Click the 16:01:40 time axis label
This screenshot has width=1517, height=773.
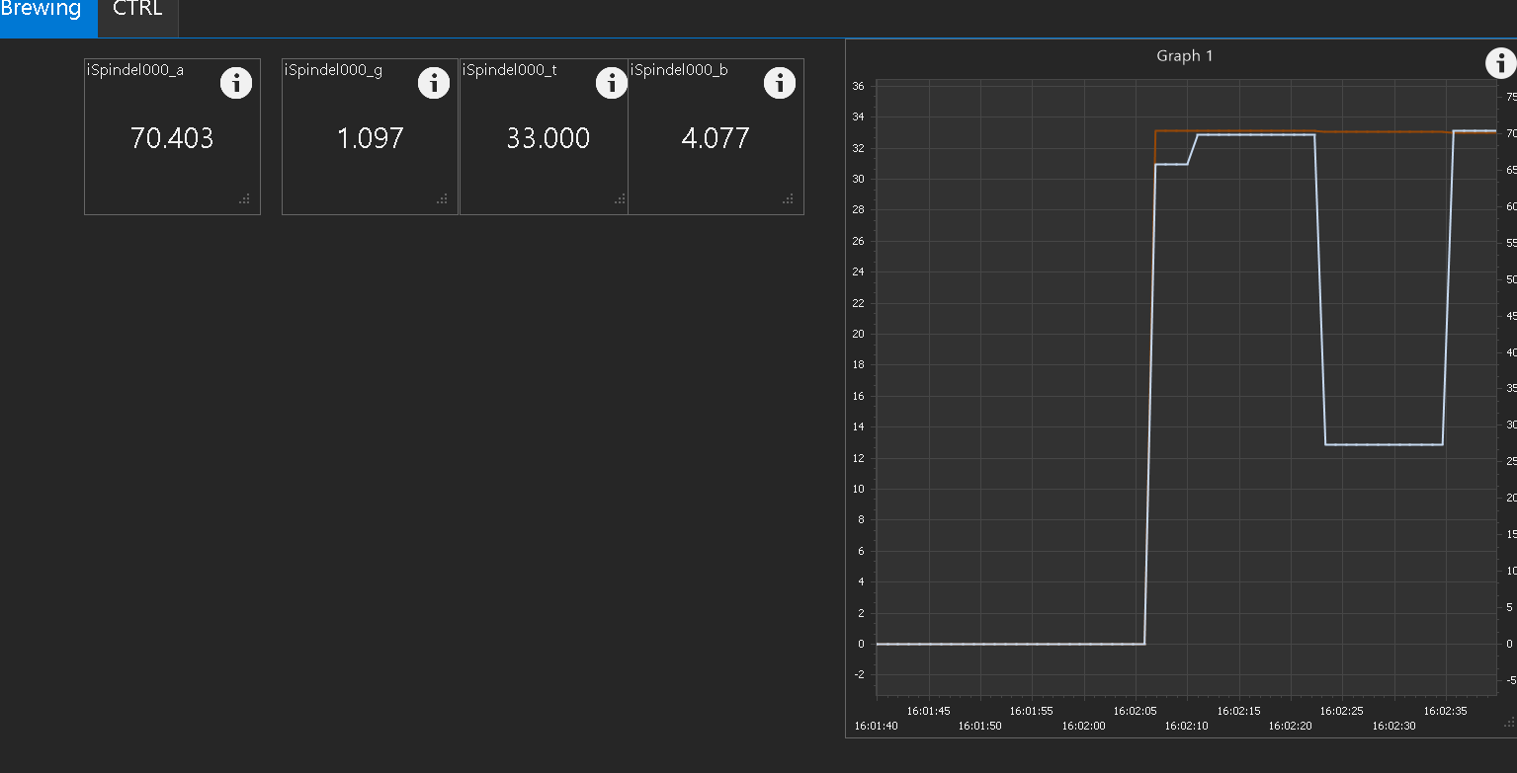click(x=877, y=726)
